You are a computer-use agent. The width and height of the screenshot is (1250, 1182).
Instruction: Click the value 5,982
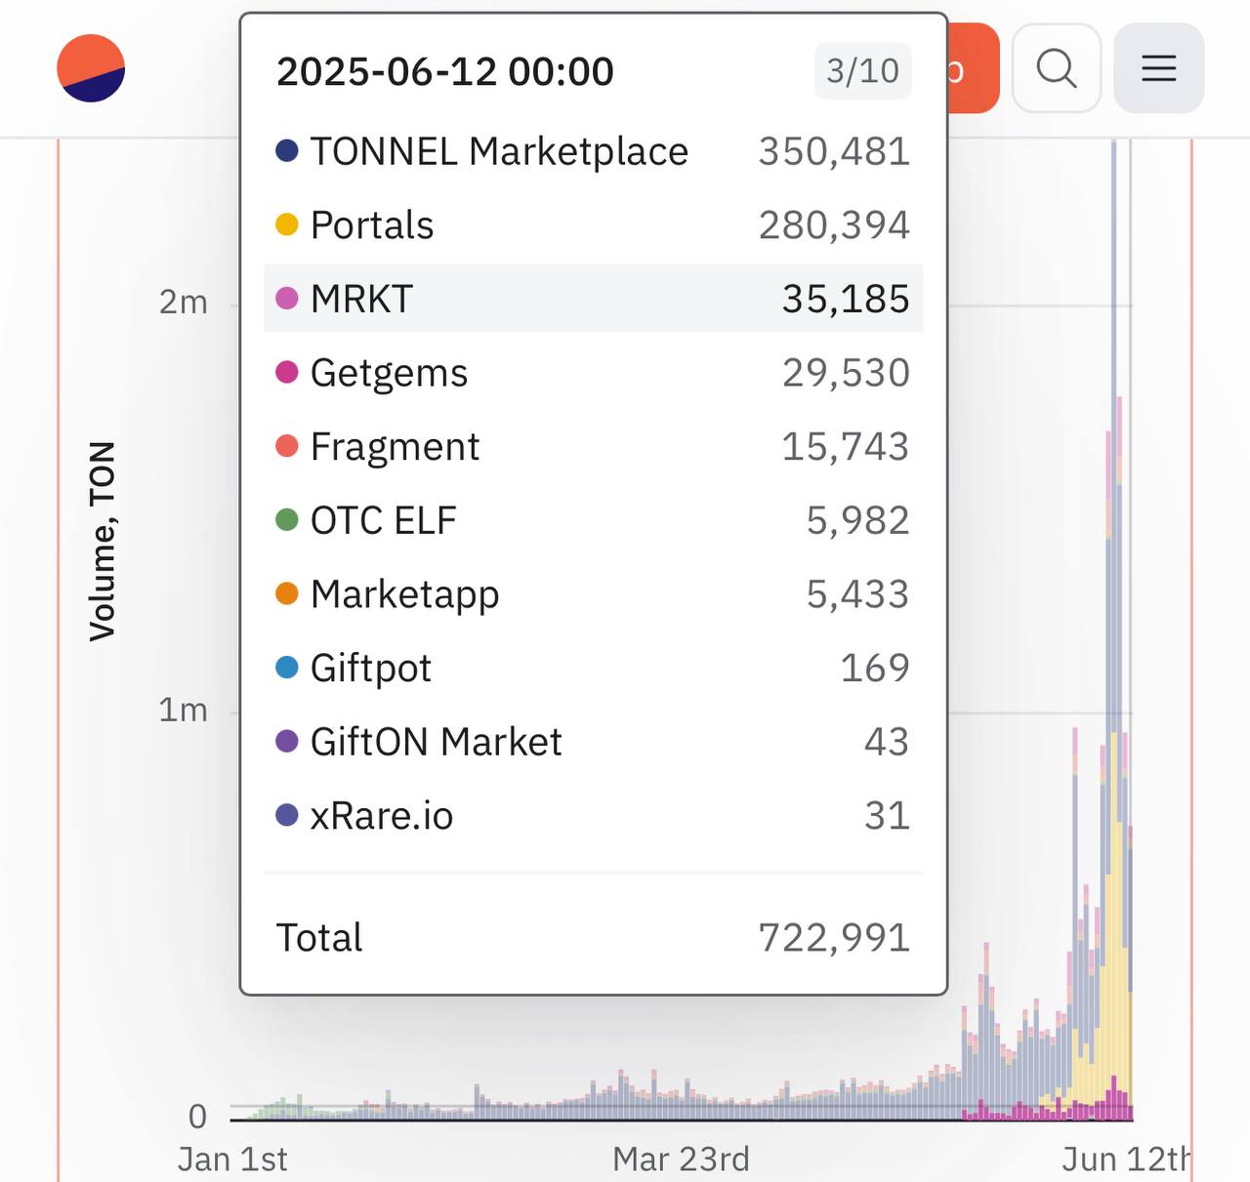[857, 520]
